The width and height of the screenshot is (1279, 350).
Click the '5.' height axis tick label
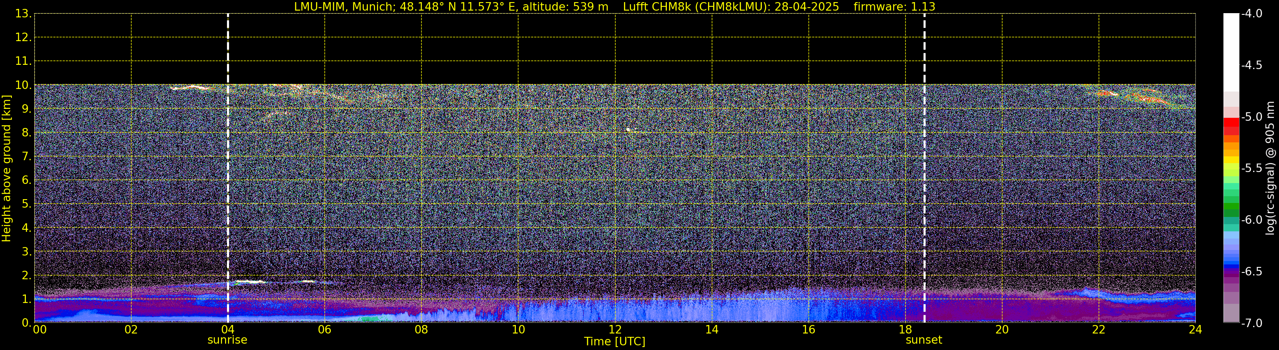point(27,204)
